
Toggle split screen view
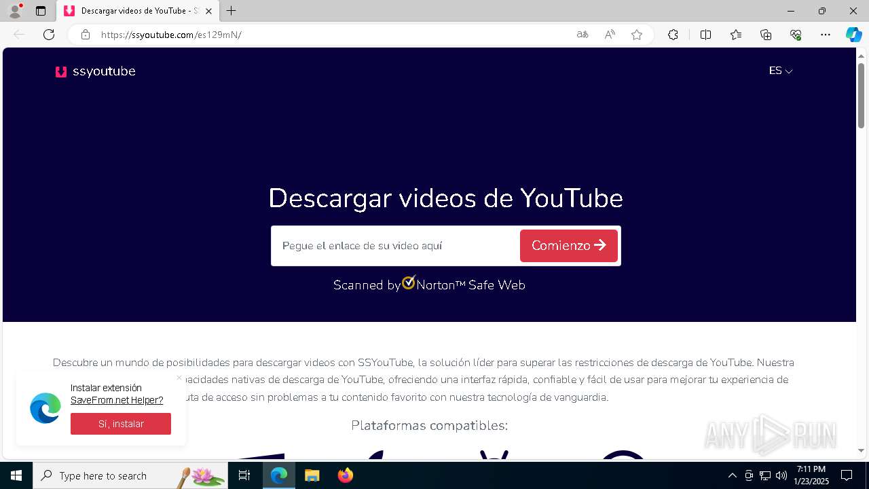[x=705, y=35]
